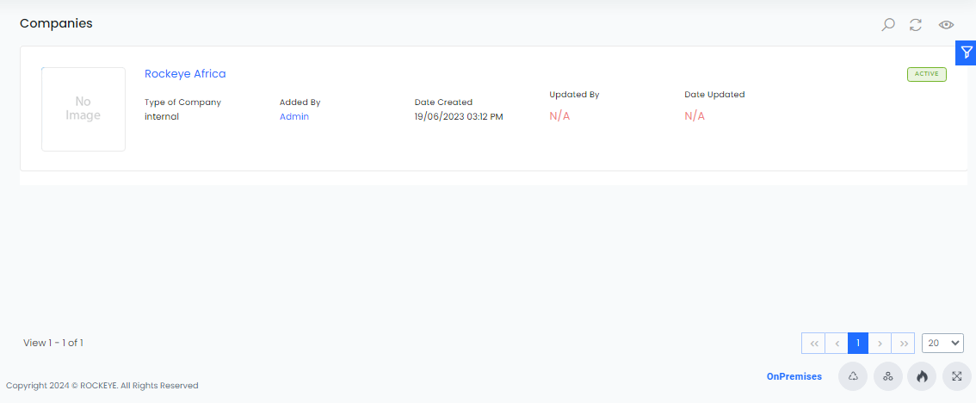Go to previous page

pyautogui.click(x=837, y=344)
